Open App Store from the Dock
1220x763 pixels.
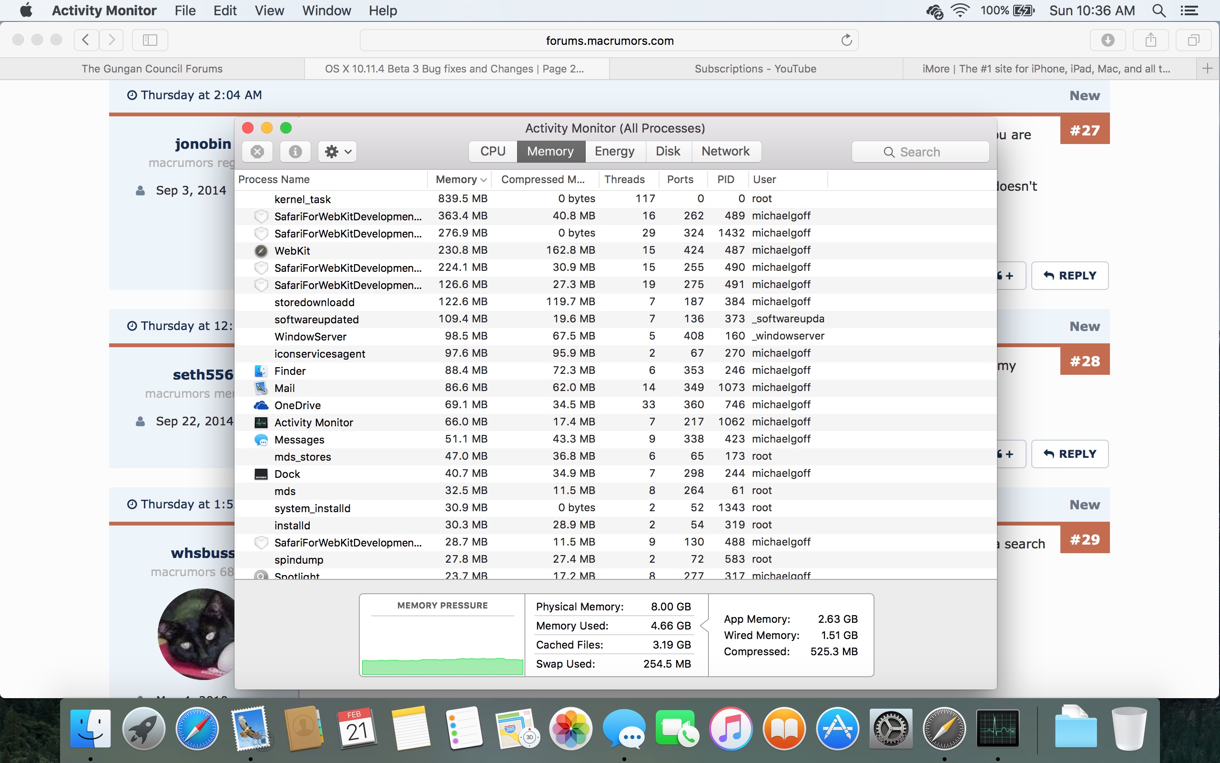837,729
